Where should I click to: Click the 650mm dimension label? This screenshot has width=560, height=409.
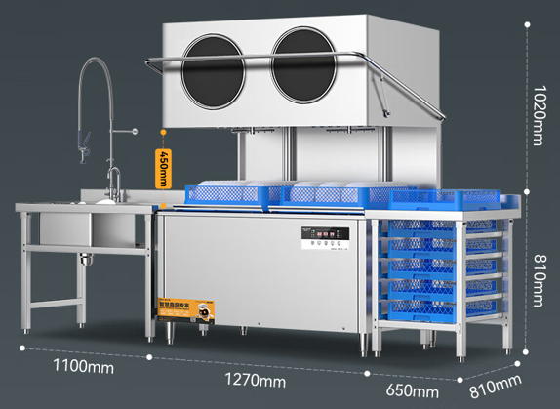(412, 390)
